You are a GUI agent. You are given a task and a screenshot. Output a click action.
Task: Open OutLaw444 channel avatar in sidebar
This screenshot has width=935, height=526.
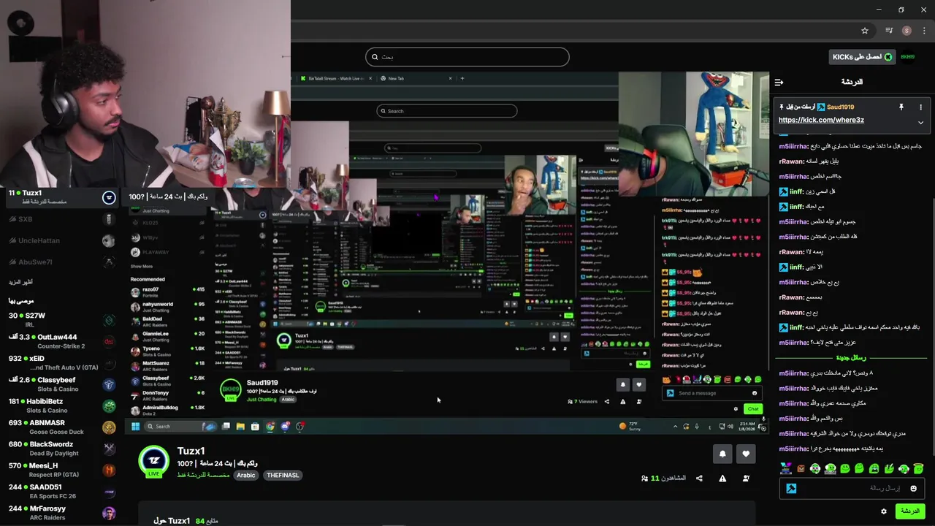(109, 341)
